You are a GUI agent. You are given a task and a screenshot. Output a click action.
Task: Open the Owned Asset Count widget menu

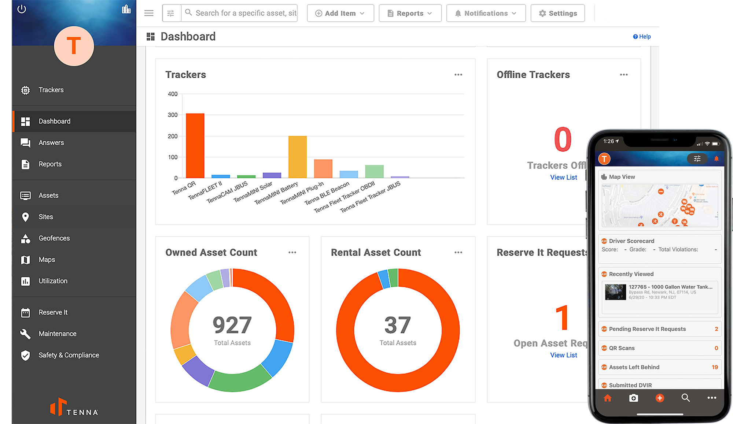click(x=292, y=252)
